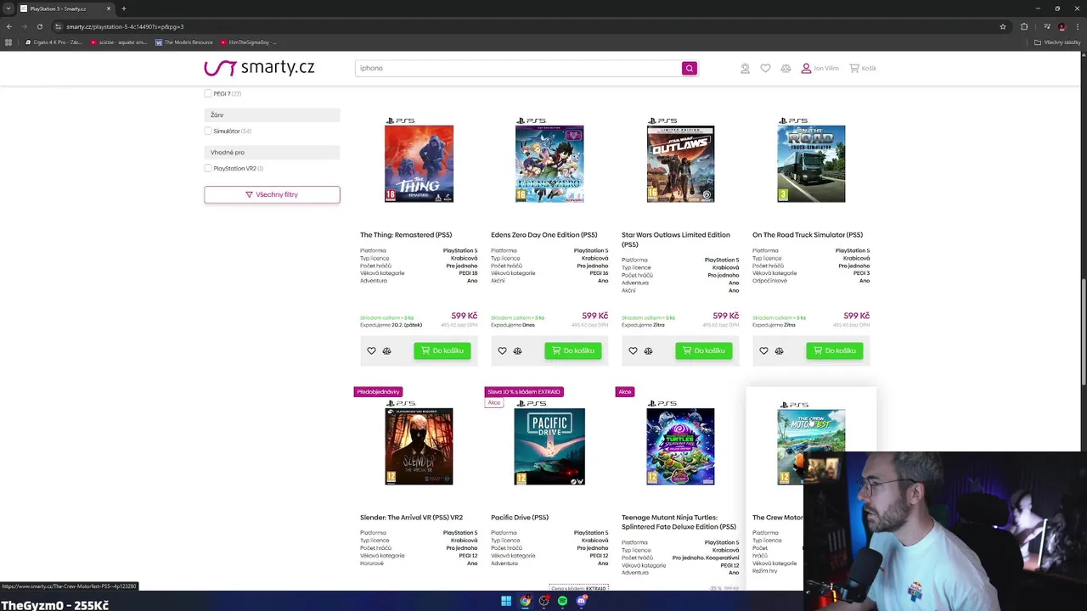Toggle the PEGI 7 filter checkbox
The height and width of the screenshot is (611, 1087).
click(x=208, y=93)
